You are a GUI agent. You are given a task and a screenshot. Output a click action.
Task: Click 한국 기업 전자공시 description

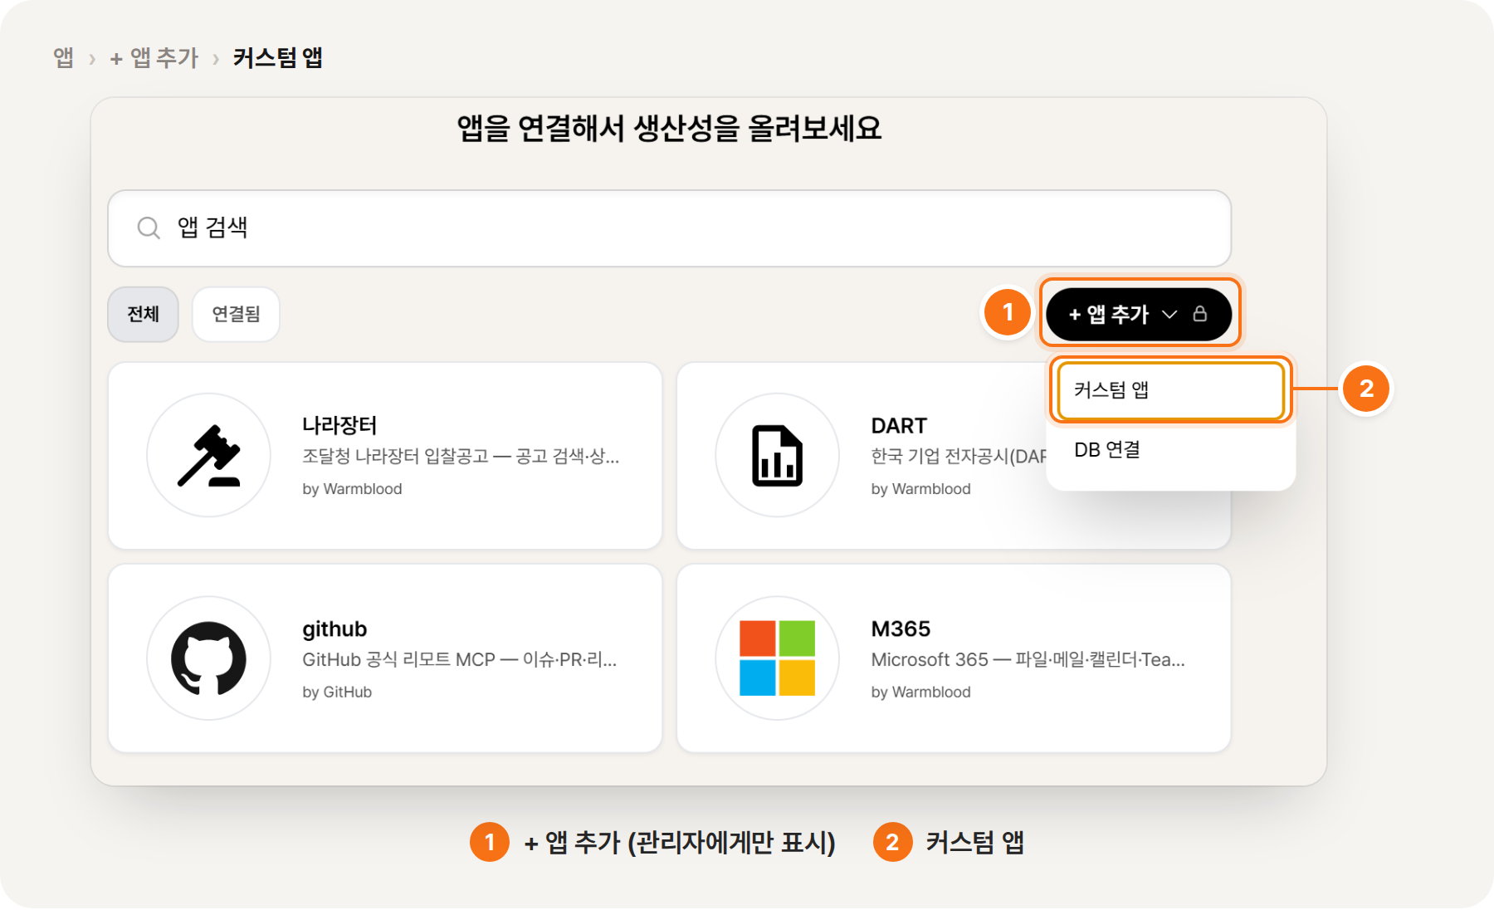coord(959,456)
